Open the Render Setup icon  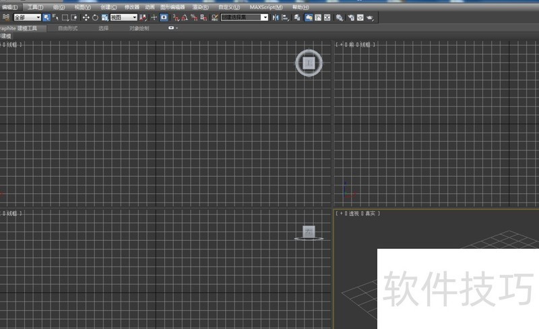point(350,17)
